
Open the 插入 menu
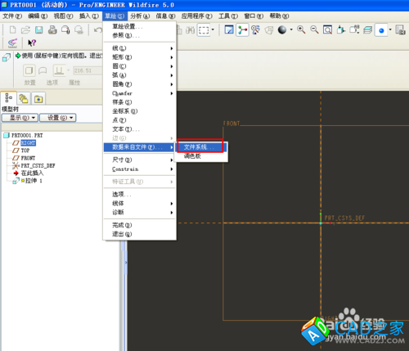(89, 16)
